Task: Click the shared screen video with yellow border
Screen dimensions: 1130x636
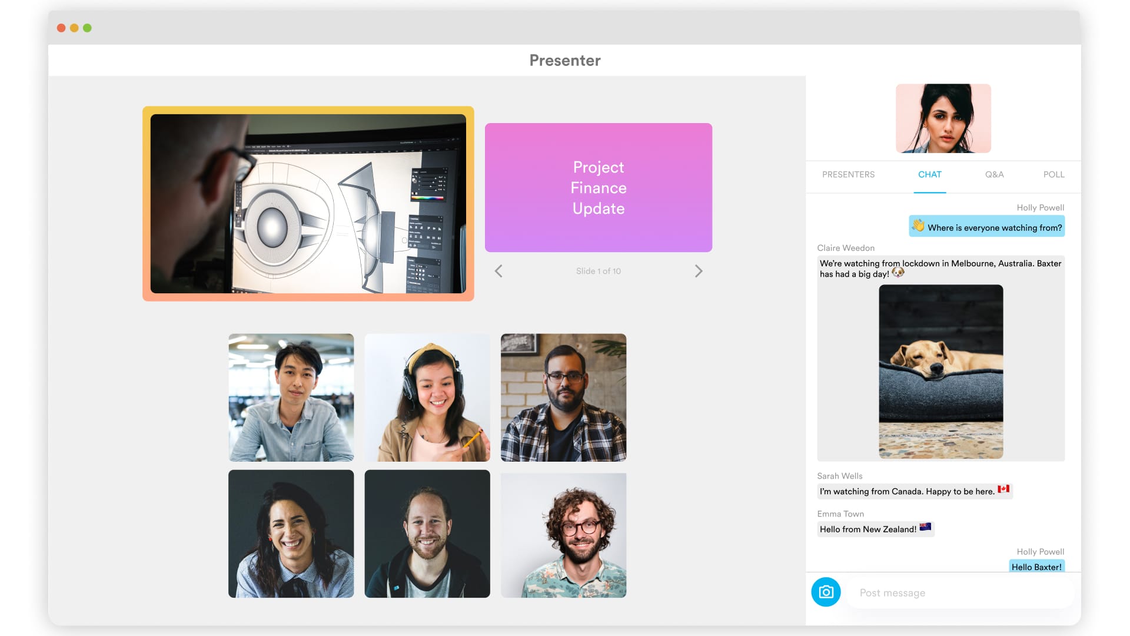Action: pyautogui.click(x=308, y=204)
